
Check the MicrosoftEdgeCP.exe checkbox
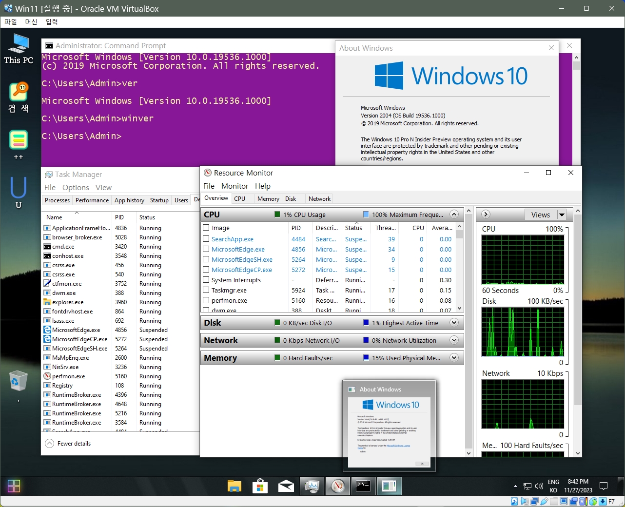click(x=206, y=270)
